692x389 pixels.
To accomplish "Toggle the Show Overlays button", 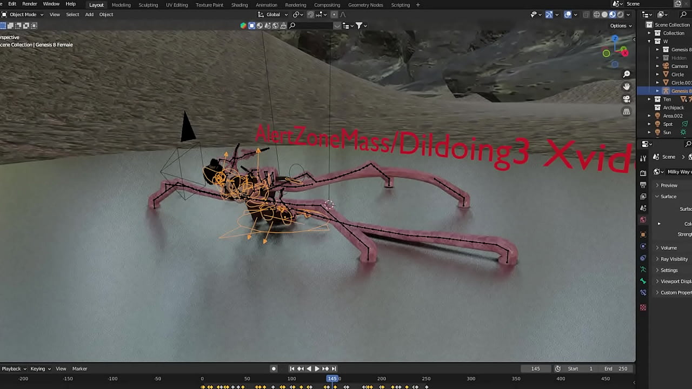I will point(568,15).
